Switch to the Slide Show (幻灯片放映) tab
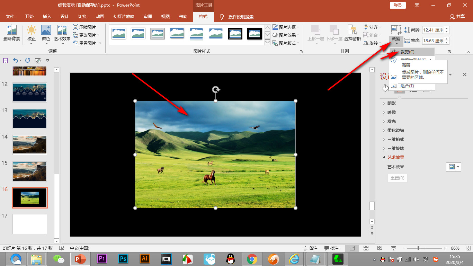 [x=124, y=17]
